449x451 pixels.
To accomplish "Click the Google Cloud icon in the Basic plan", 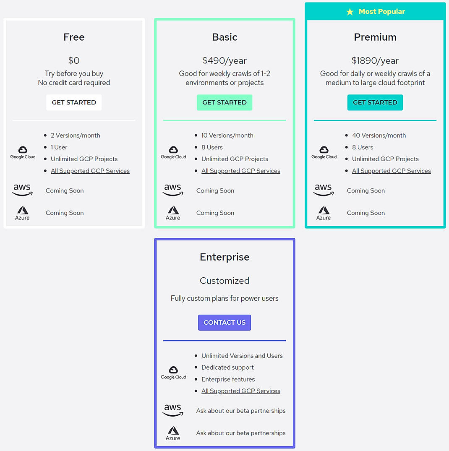I will [x=173, y=152].
